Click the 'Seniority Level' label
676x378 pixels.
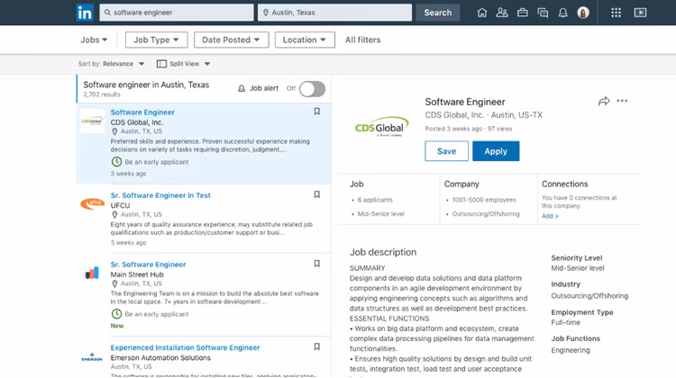click(577, 258)
